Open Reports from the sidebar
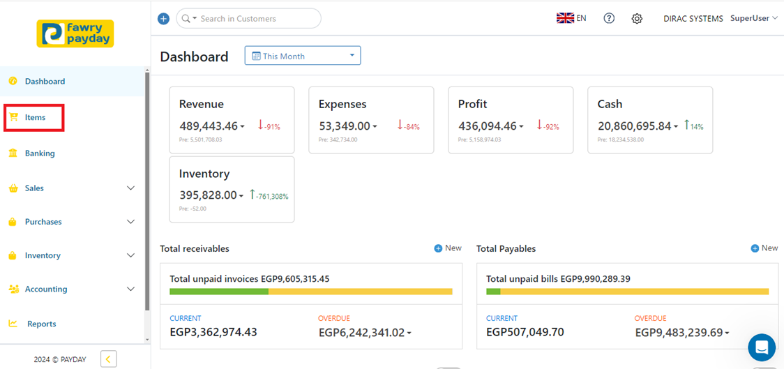This screenshot has height=369, width=784. point(41,324)
